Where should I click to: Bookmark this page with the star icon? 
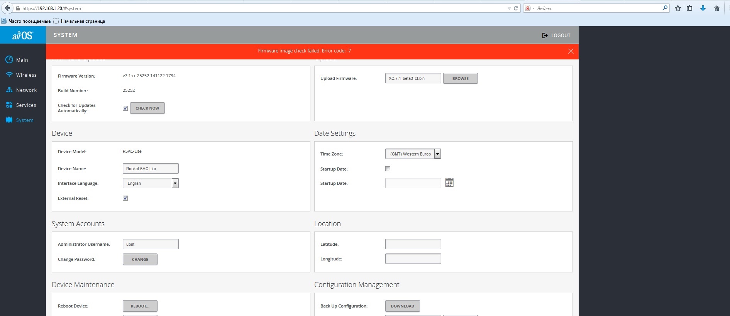677,8
